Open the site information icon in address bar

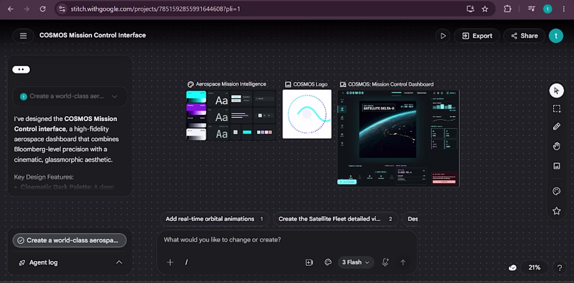pyautogui.click(x=62, y=9)
